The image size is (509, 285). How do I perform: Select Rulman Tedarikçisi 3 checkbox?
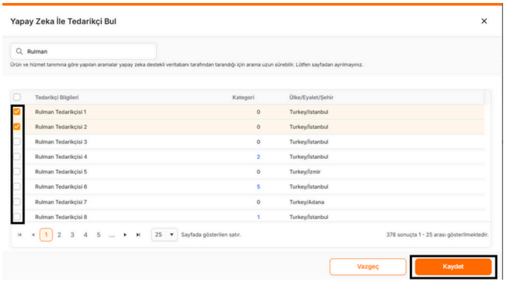point(17,142)
